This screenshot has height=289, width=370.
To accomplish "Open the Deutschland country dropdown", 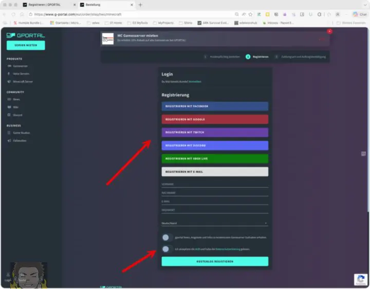I will [215, 223].
